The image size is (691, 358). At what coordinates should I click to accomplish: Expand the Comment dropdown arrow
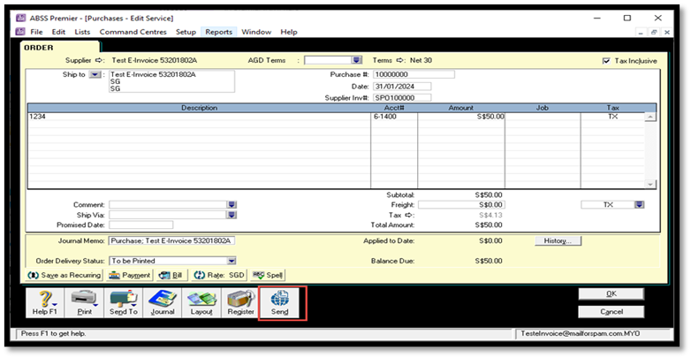click(232, 204)
